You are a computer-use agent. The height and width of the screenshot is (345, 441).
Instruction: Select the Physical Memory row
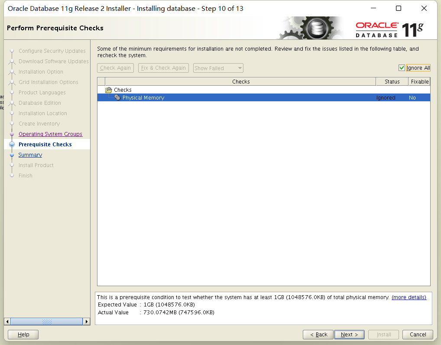pos(263,97)
